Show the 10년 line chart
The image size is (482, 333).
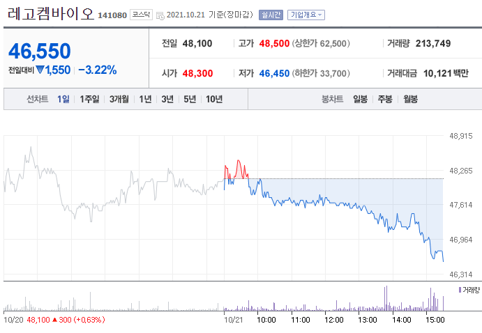214,99
